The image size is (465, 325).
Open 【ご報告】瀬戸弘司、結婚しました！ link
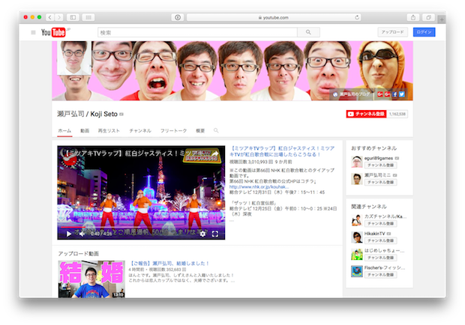pyautogui.click(x=169, y=264)
